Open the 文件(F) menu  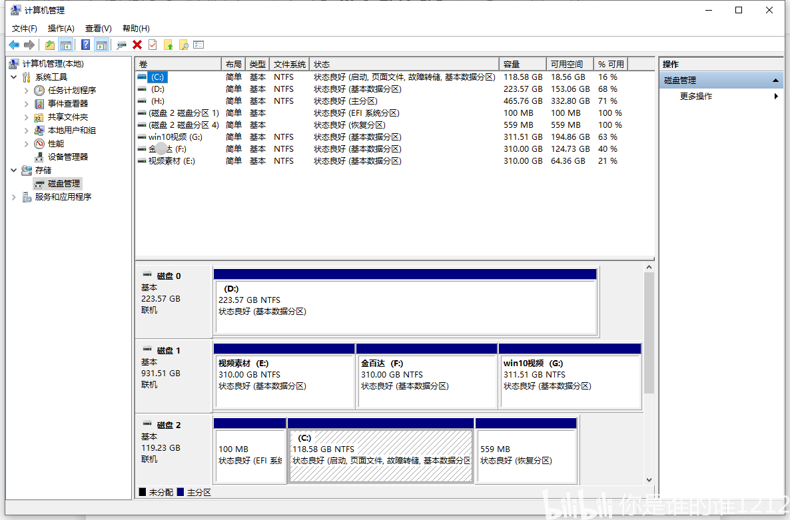click(24, 28)
